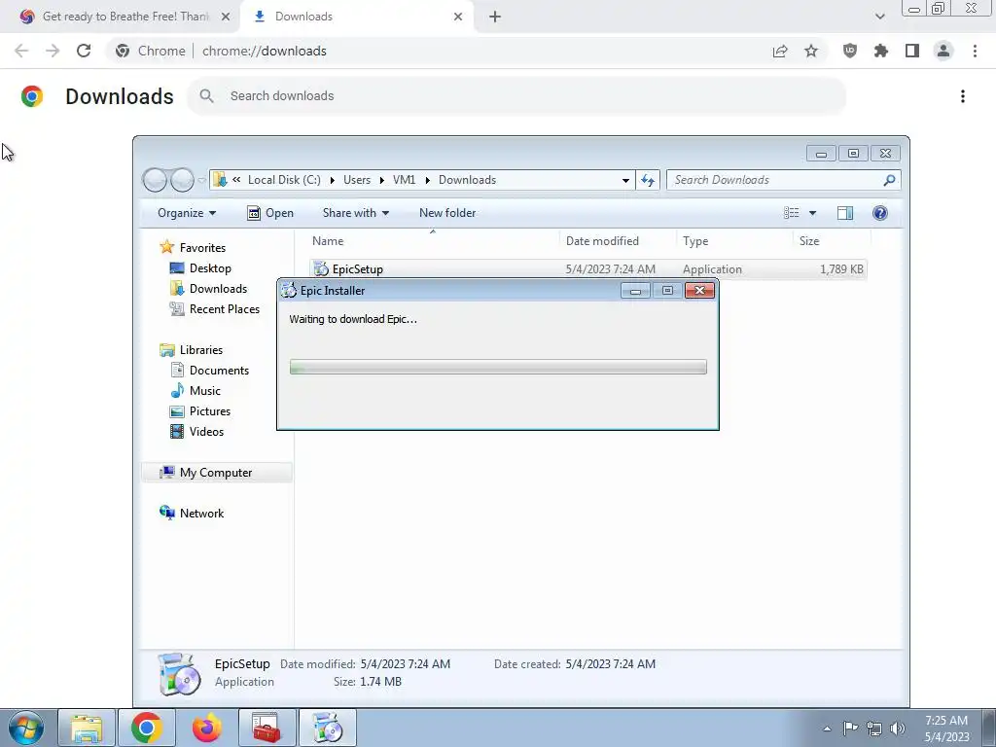
Task: Focus the Search Downloads box in Explorer
Action: click(x=783, y=180)
